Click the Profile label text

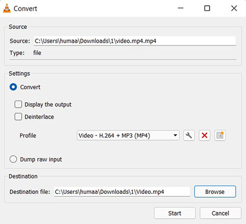[x=28, y=135]
